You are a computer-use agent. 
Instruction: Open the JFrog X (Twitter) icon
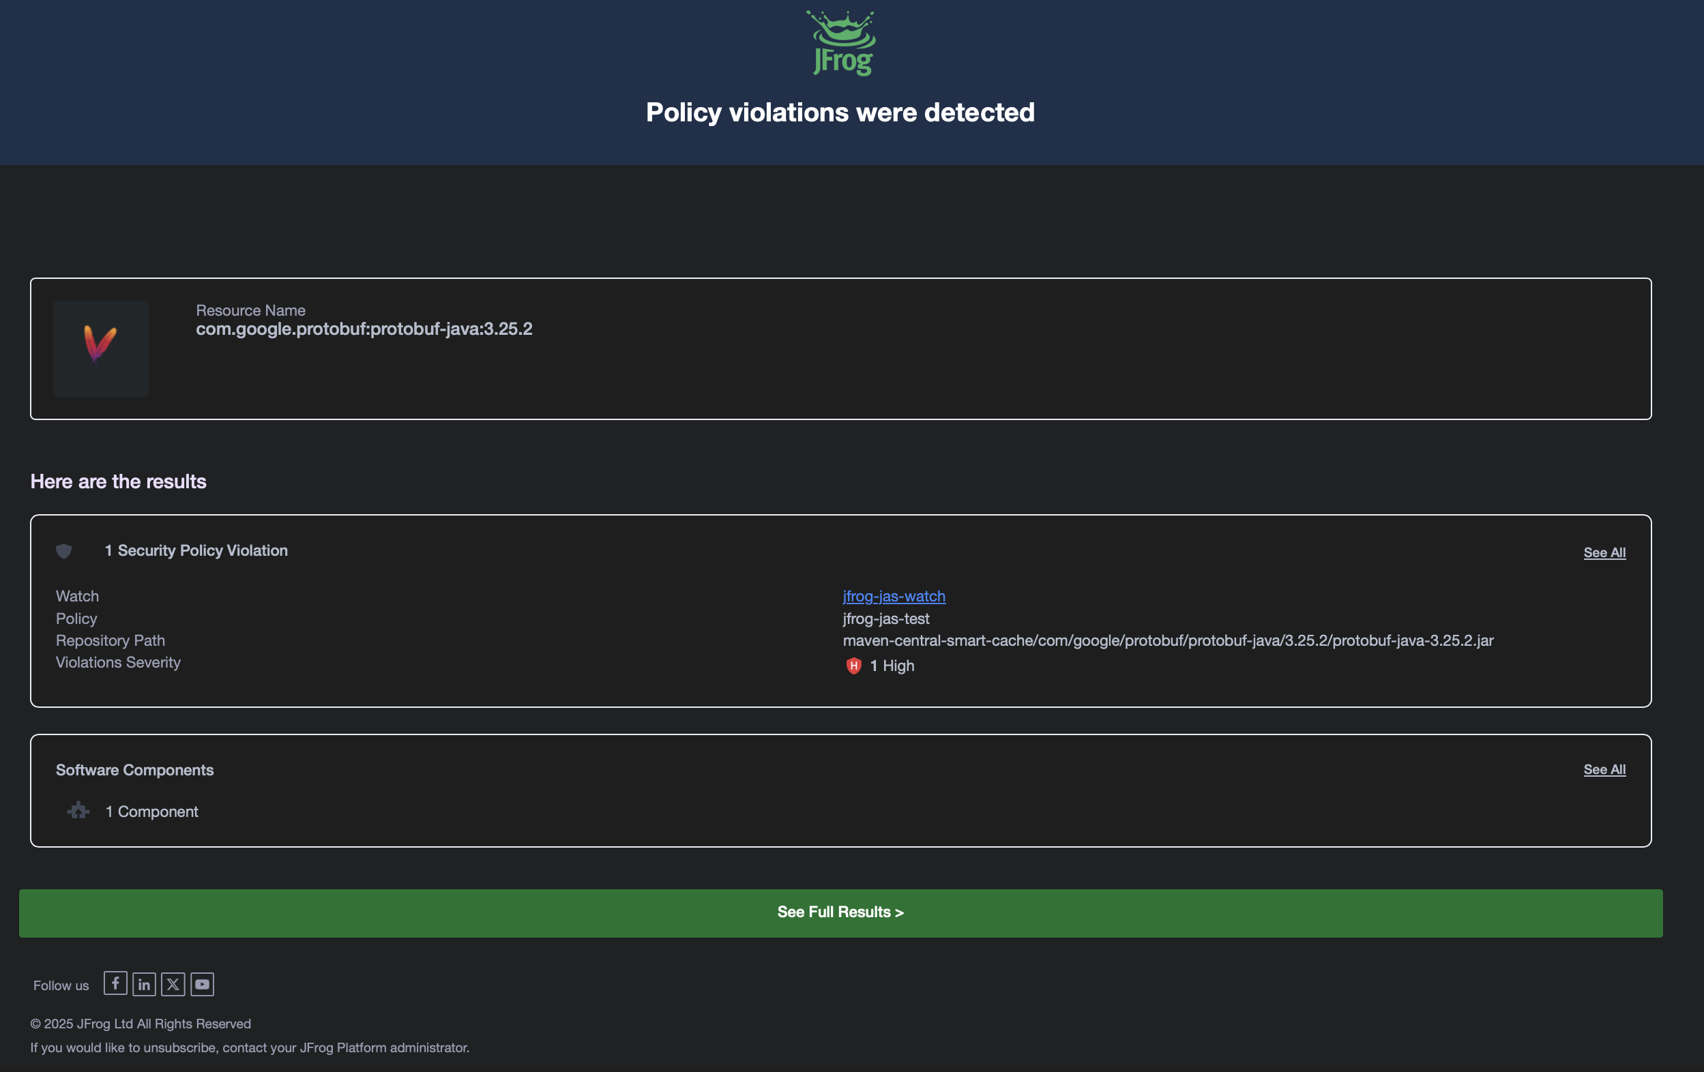[173, 983]
